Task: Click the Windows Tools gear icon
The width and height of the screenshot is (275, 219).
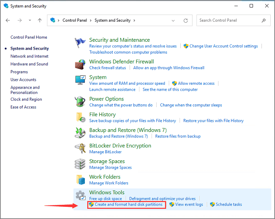Action: [x=80, y=195]
